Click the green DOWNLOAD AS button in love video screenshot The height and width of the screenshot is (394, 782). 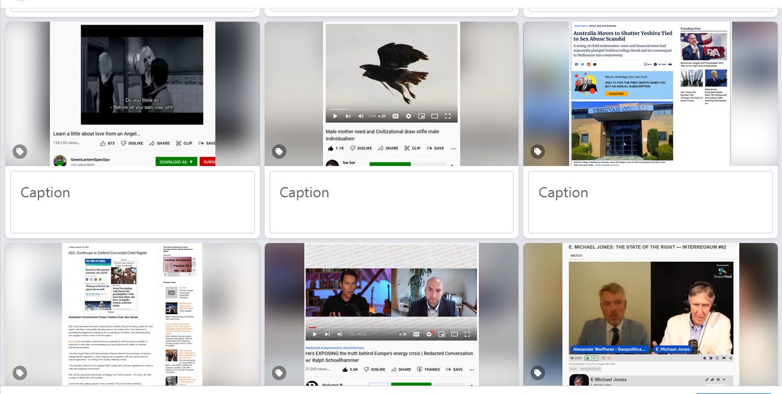click(x=176, y=162)
